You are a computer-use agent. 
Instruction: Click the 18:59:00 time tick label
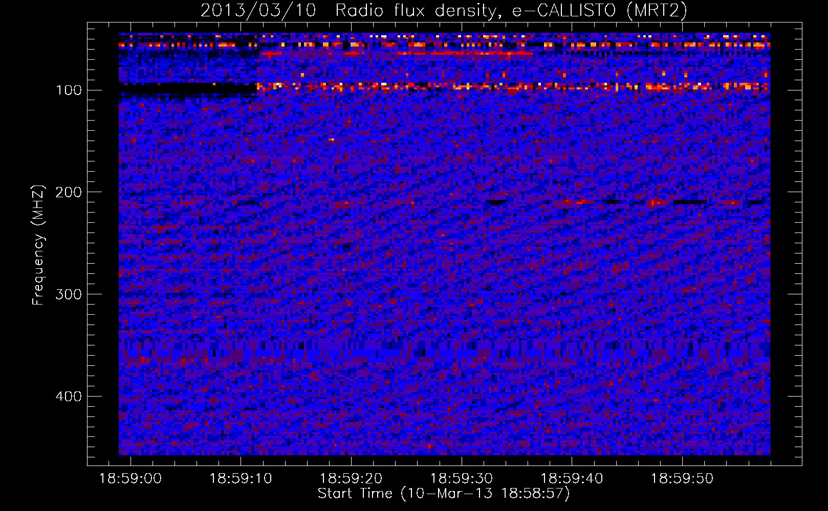pos(130,479)
